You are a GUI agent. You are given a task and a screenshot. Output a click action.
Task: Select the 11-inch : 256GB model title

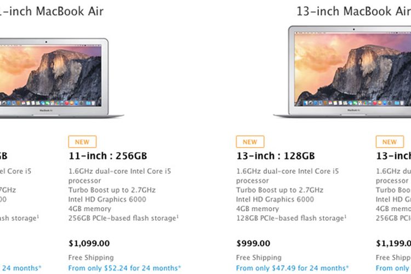coord(108,156)
